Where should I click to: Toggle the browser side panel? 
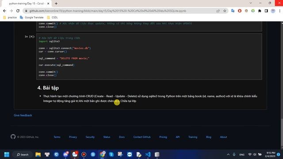(266, 11)
